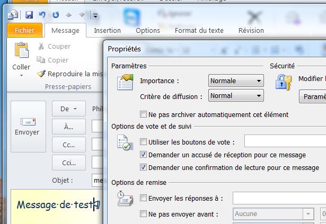Click the Redo arrow icon
The width and height of the screenshot is (326, 224).
coord(56,15)
